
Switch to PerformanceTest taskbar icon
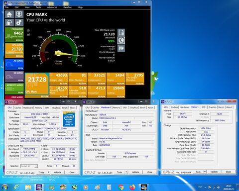[143, 188]
